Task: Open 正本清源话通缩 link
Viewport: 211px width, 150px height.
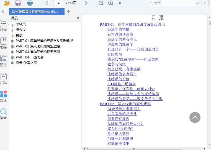Action: click(x=120, y=34)
